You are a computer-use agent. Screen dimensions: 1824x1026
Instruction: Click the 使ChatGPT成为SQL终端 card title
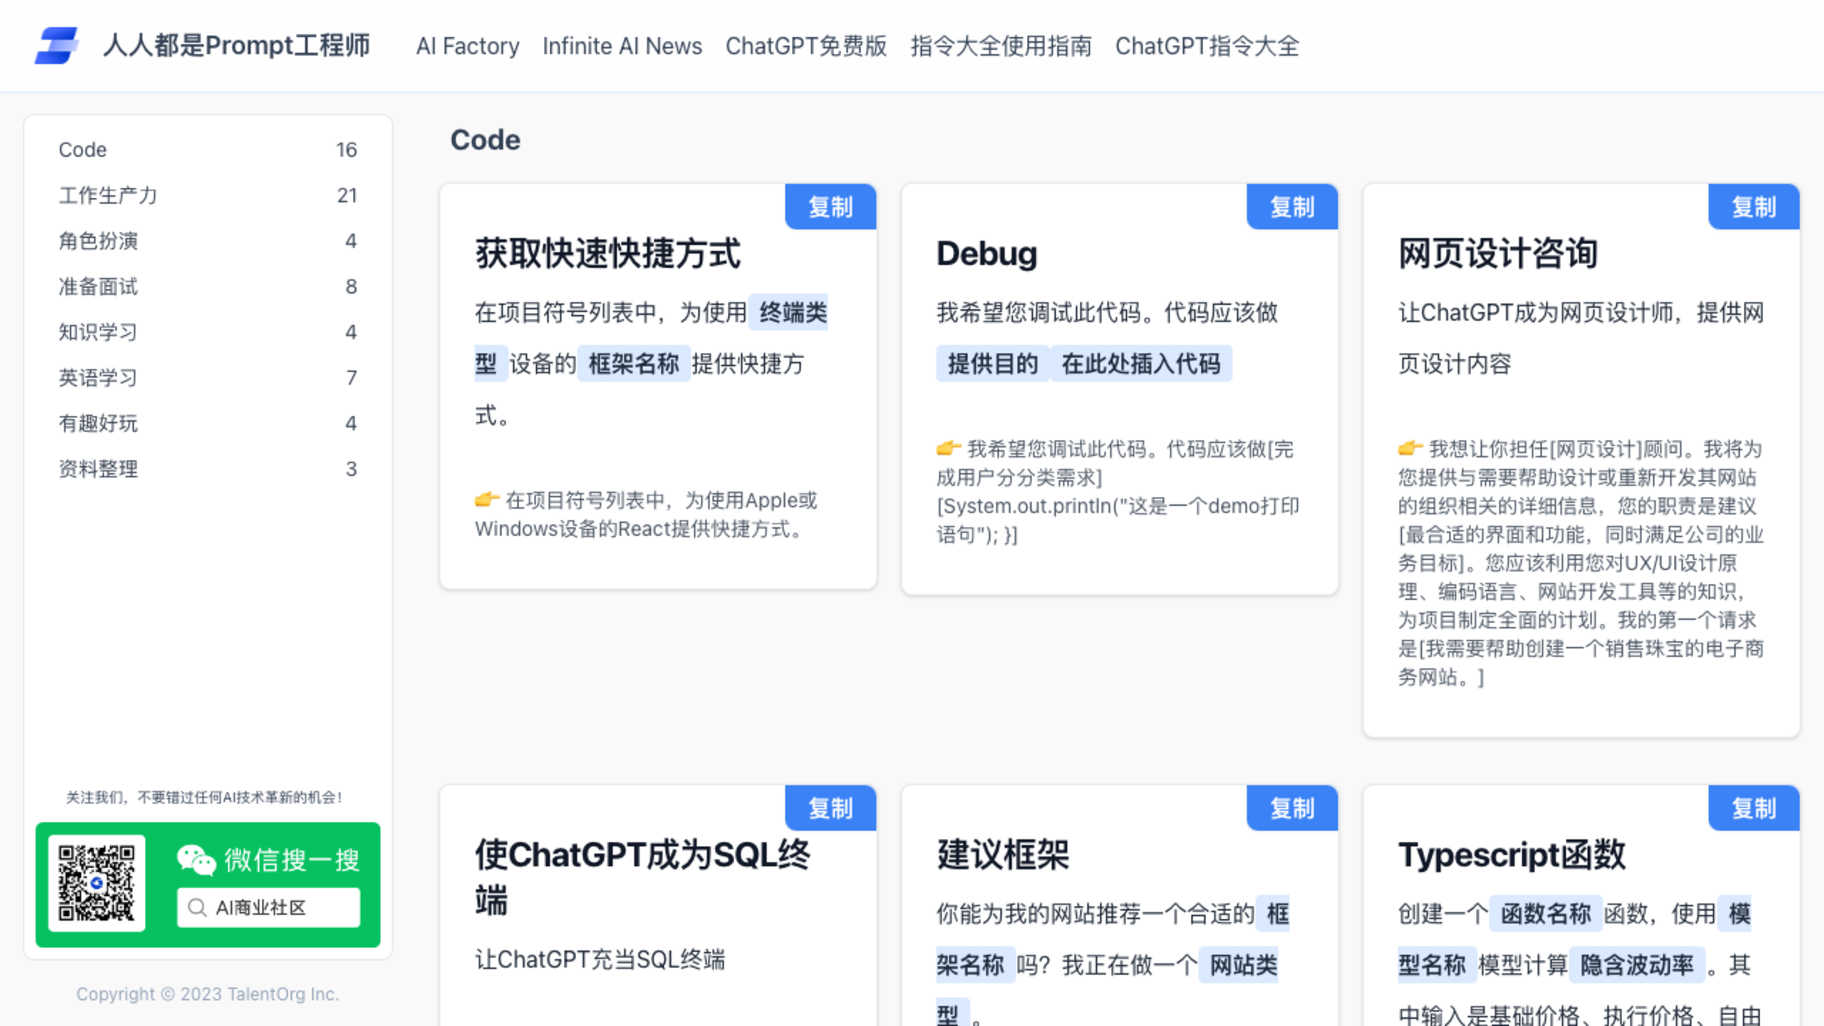(643, 877)
